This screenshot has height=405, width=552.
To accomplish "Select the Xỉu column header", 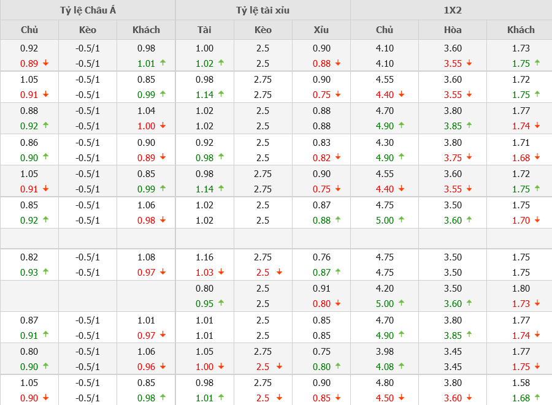I will click(x=321, y=29).
